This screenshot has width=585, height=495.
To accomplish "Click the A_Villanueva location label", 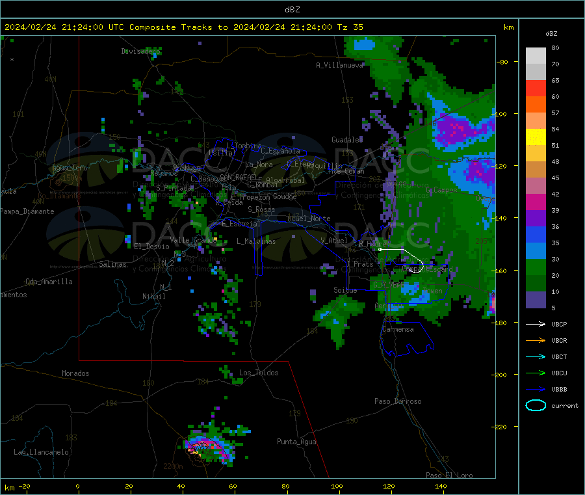I will (339, 65).
